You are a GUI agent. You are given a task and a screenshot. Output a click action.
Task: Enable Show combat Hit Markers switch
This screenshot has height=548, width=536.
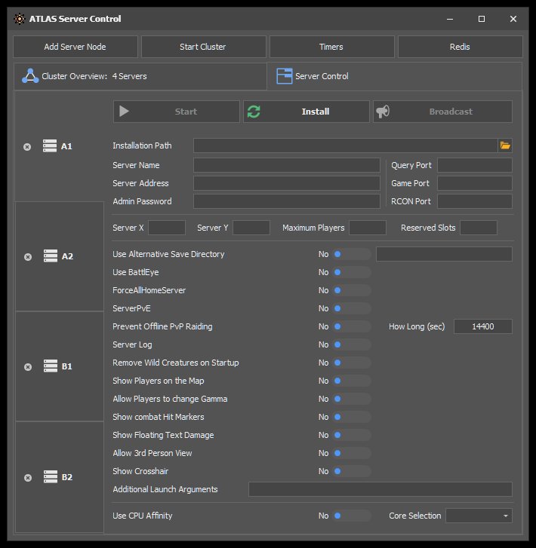click(x=352, y=417)
